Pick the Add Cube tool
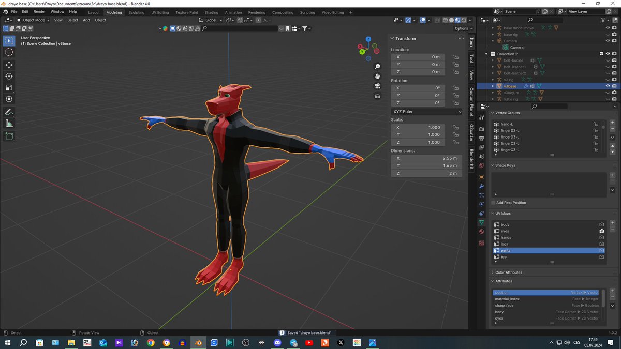The height and width of the screenshot is (349, 621). click(9, 136)
